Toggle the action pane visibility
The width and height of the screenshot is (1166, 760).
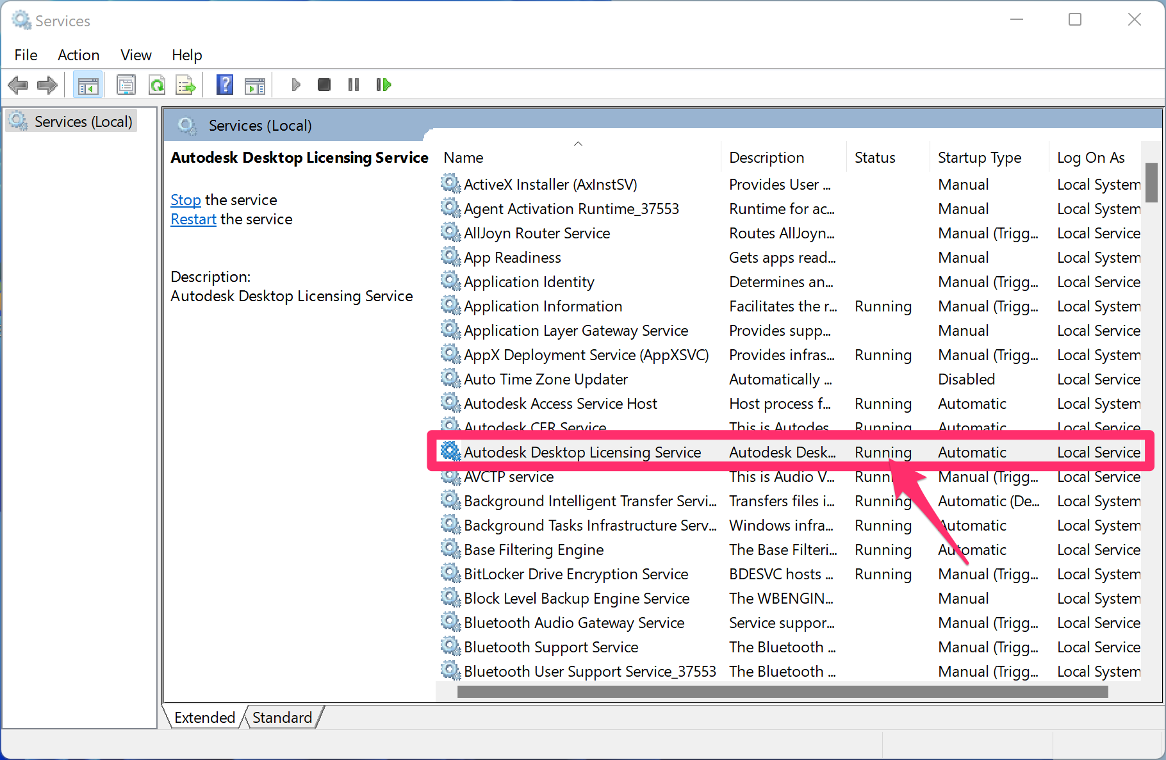pos(255,84)
